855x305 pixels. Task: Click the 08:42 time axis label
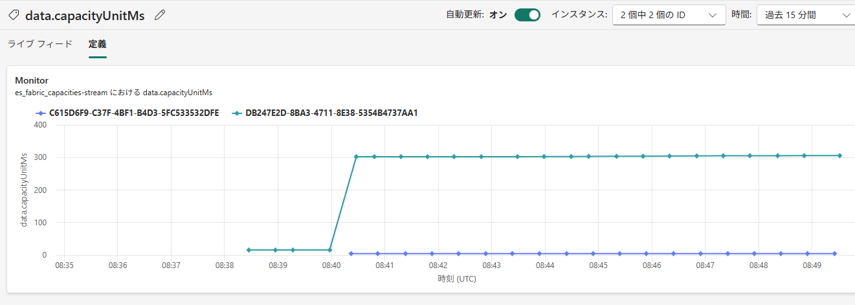click(438, 265)
